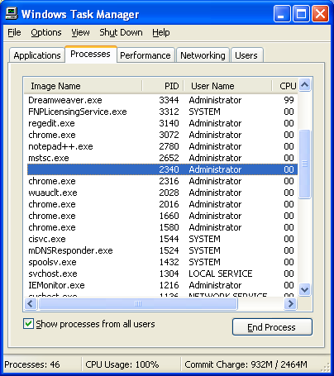Image resolution: width=334 pixels, height=376 pixels.
Task: Go to the Networking tab
Action: pos(203,55)
